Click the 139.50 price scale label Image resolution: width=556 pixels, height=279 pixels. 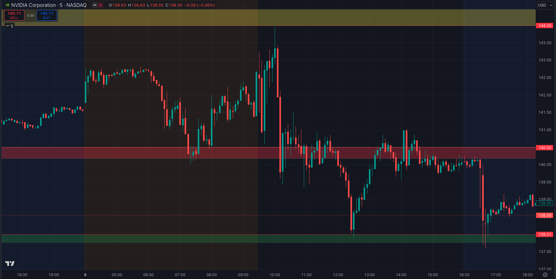point(544,182)
